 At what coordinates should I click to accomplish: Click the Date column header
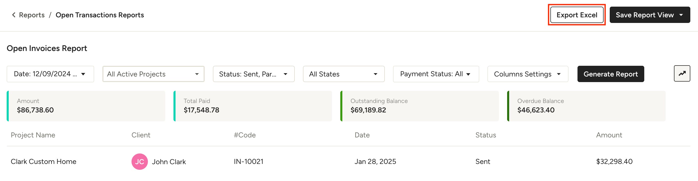362,135
